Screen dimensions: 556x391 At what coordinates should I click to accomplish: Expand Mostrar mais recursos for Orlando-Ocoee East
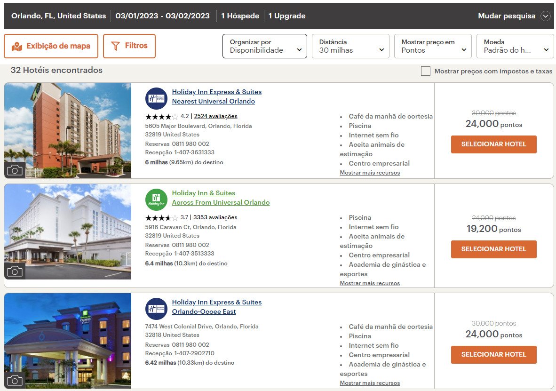pyautogui.click(x=369, y=383)
